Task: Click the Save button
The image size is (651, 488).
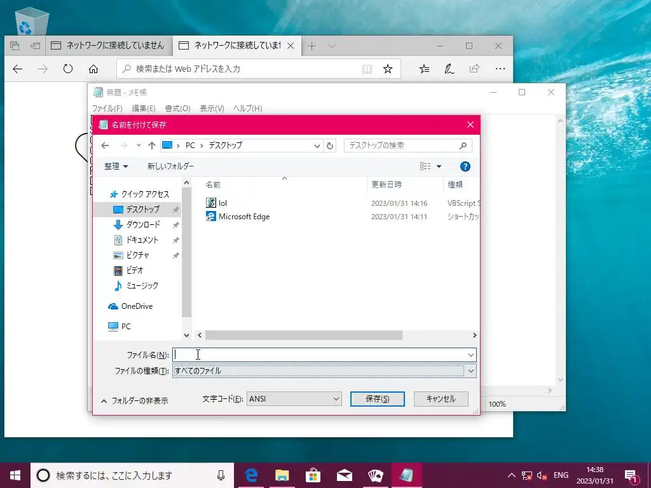Action: coord(378,399)
